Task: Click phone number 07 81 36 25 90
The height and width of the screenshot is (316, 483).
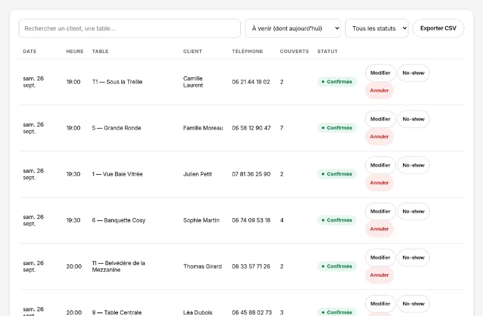Action: [x=251, y=174]
